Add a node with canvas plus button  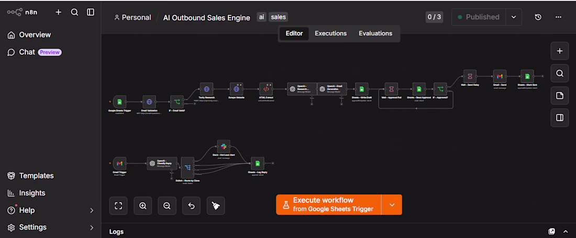[x=560, y=51]
